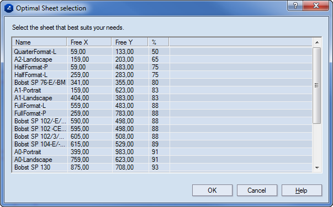The width and height of the screenshot is (333, 207).
Task: Pick the A1-Portrait sheet
Action: [162, 90]
